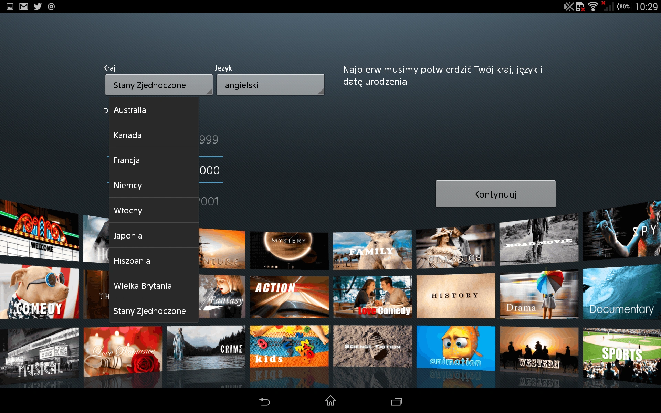Tap the Action genre thumbnail
The height and width of the screenshot is (413, 661).
tap(289, 297)
